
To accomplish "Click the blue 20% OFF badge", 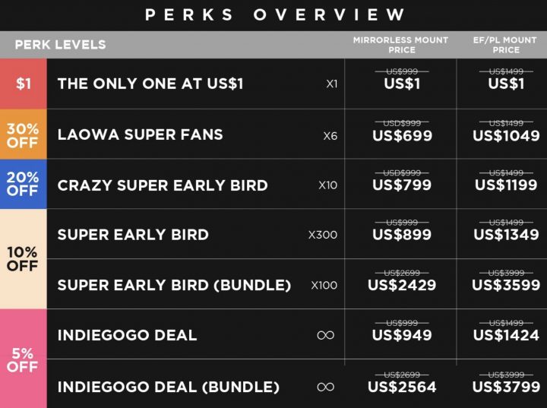I will coord(23,184).
